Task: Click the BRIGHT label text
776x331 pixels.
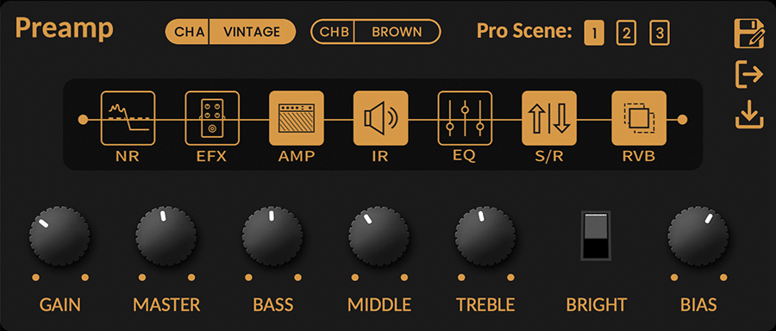Action: coord(597,305)
